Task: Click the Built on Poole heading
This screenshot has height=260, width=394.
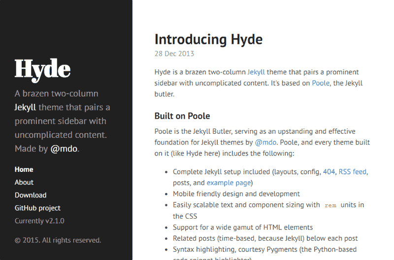Action: [182, 116]
